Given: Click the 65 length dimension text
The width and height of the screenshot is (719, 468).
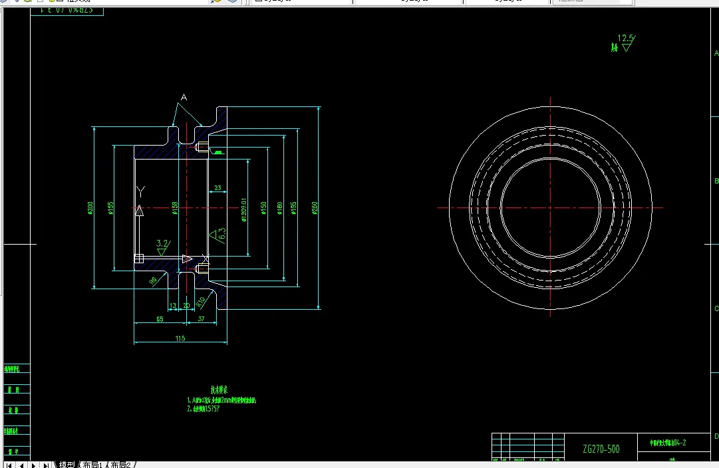Looking at the screenshot, I should [x=160, y=319].
